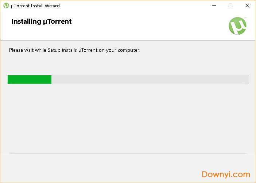Image resolution: width=256 pixels, height=183 pixels.
Task: Click the empty gray part of progress bar
Action: [150, 79]
